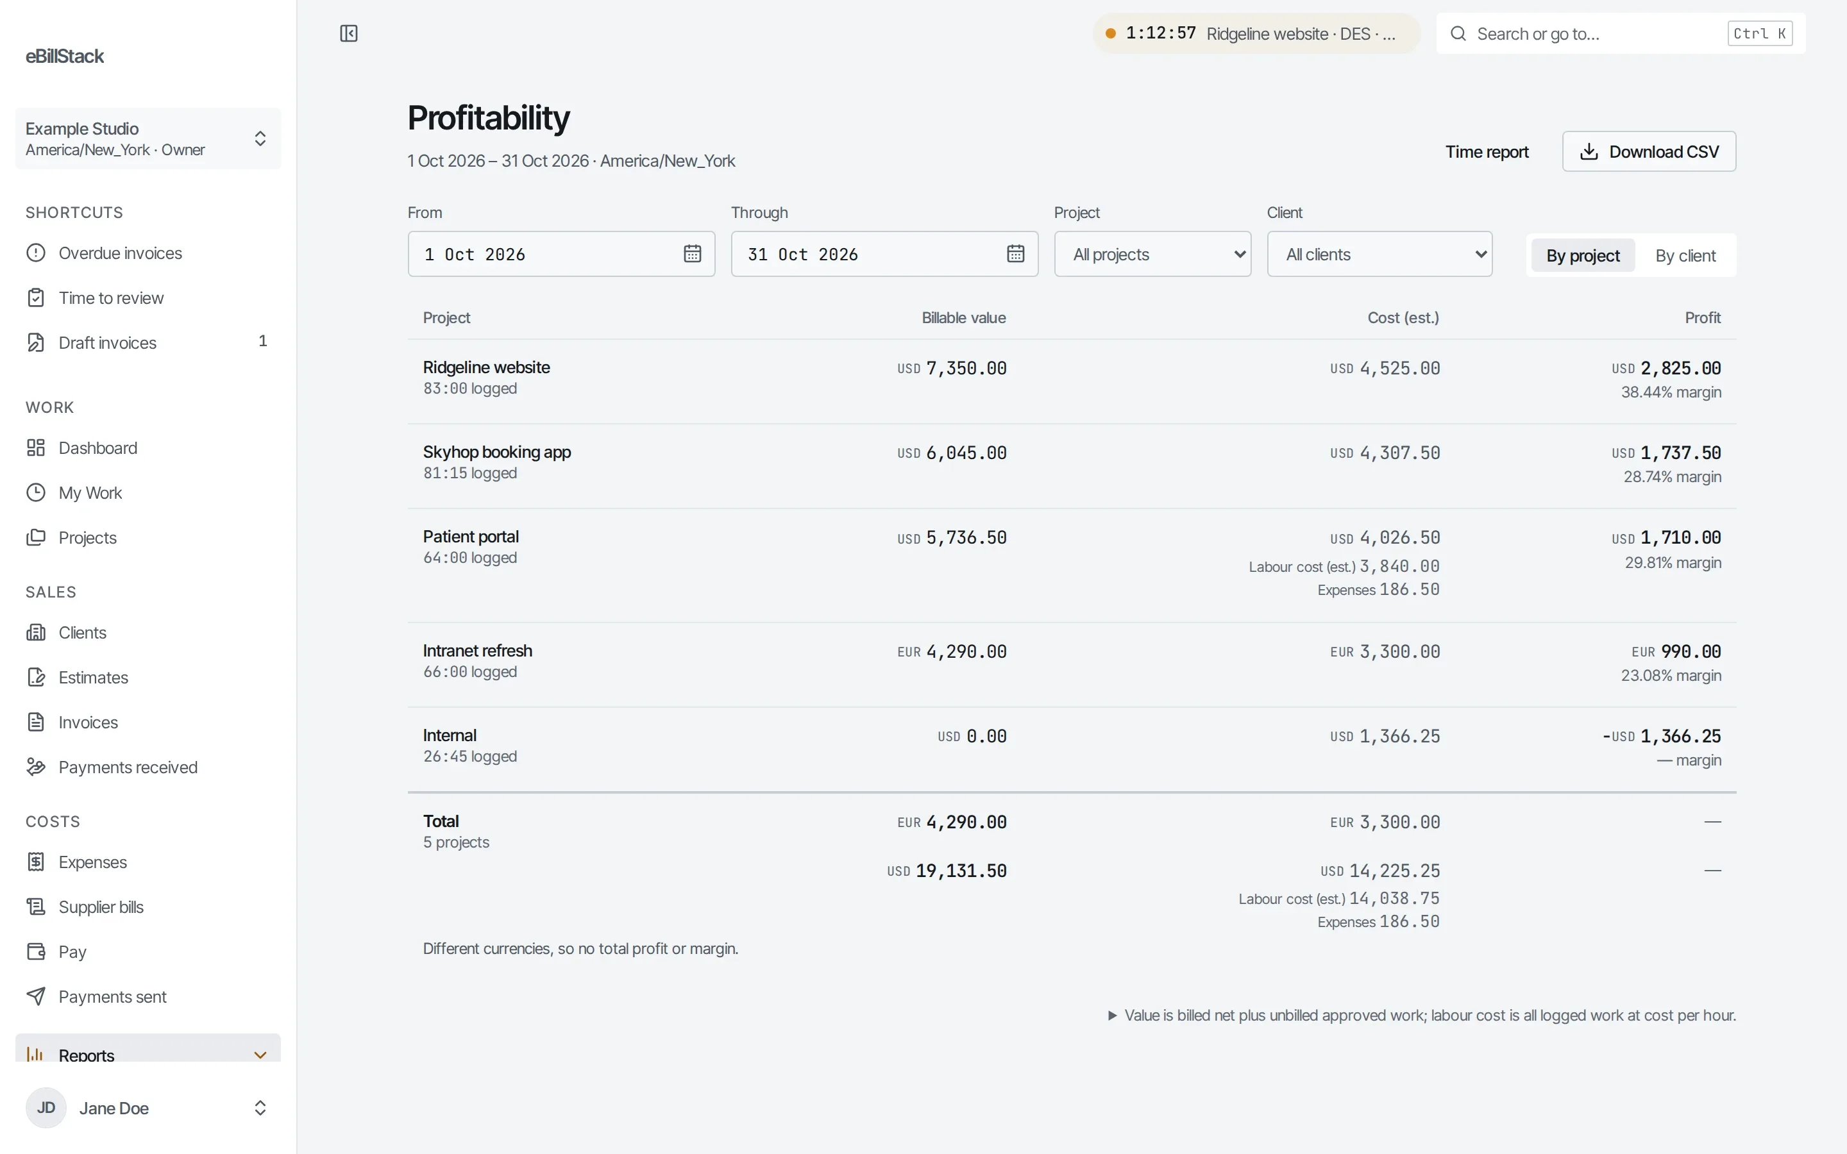
Task: Click the Dashboard grid icon
Action: click(x=36, y=448)
